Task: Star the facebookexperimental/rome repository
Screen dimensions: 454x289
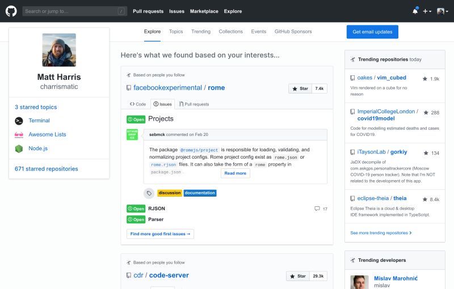Action: pyautogui.click(x=300, y=89)
